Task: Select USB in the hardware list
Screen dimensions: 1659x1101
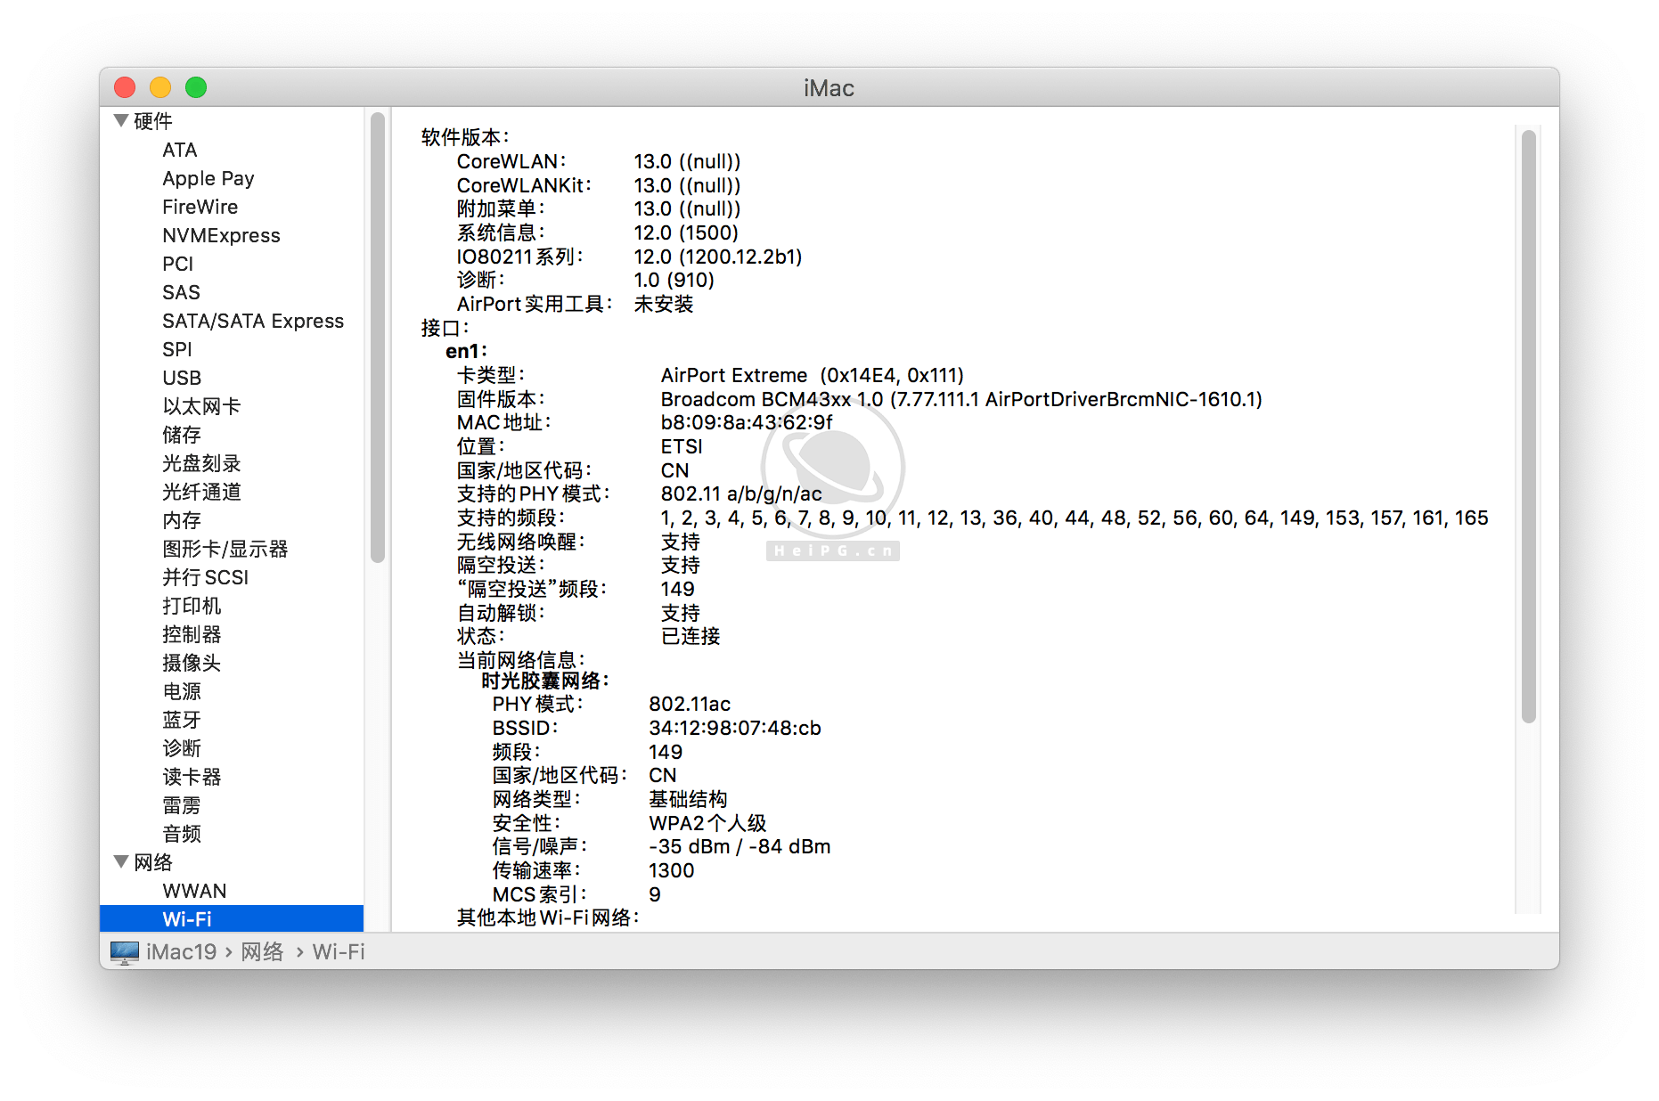Action: click(181, 378)
